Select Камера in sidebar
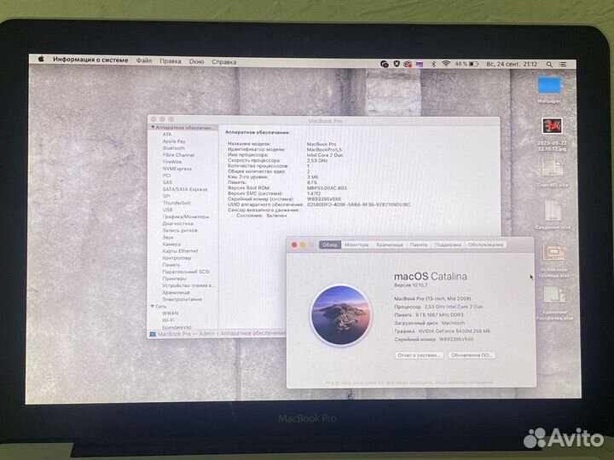This screenshot has height=460, width=614. point(171,244)
